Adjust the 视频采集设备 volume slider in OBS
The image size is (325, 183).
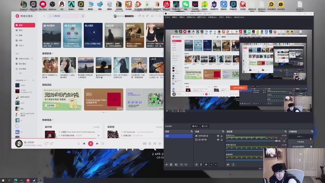[245, 150]
